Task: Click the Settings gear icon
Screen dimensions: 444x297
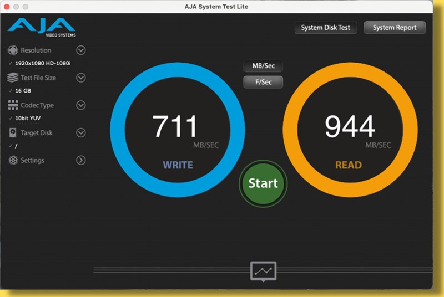Action: 13,160
